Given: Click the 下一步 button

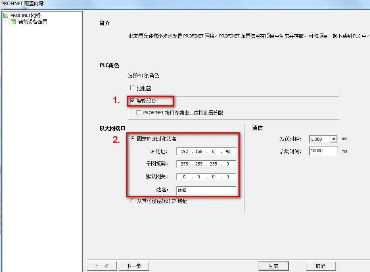Looking at the screenshot, I should click(134, 266).
